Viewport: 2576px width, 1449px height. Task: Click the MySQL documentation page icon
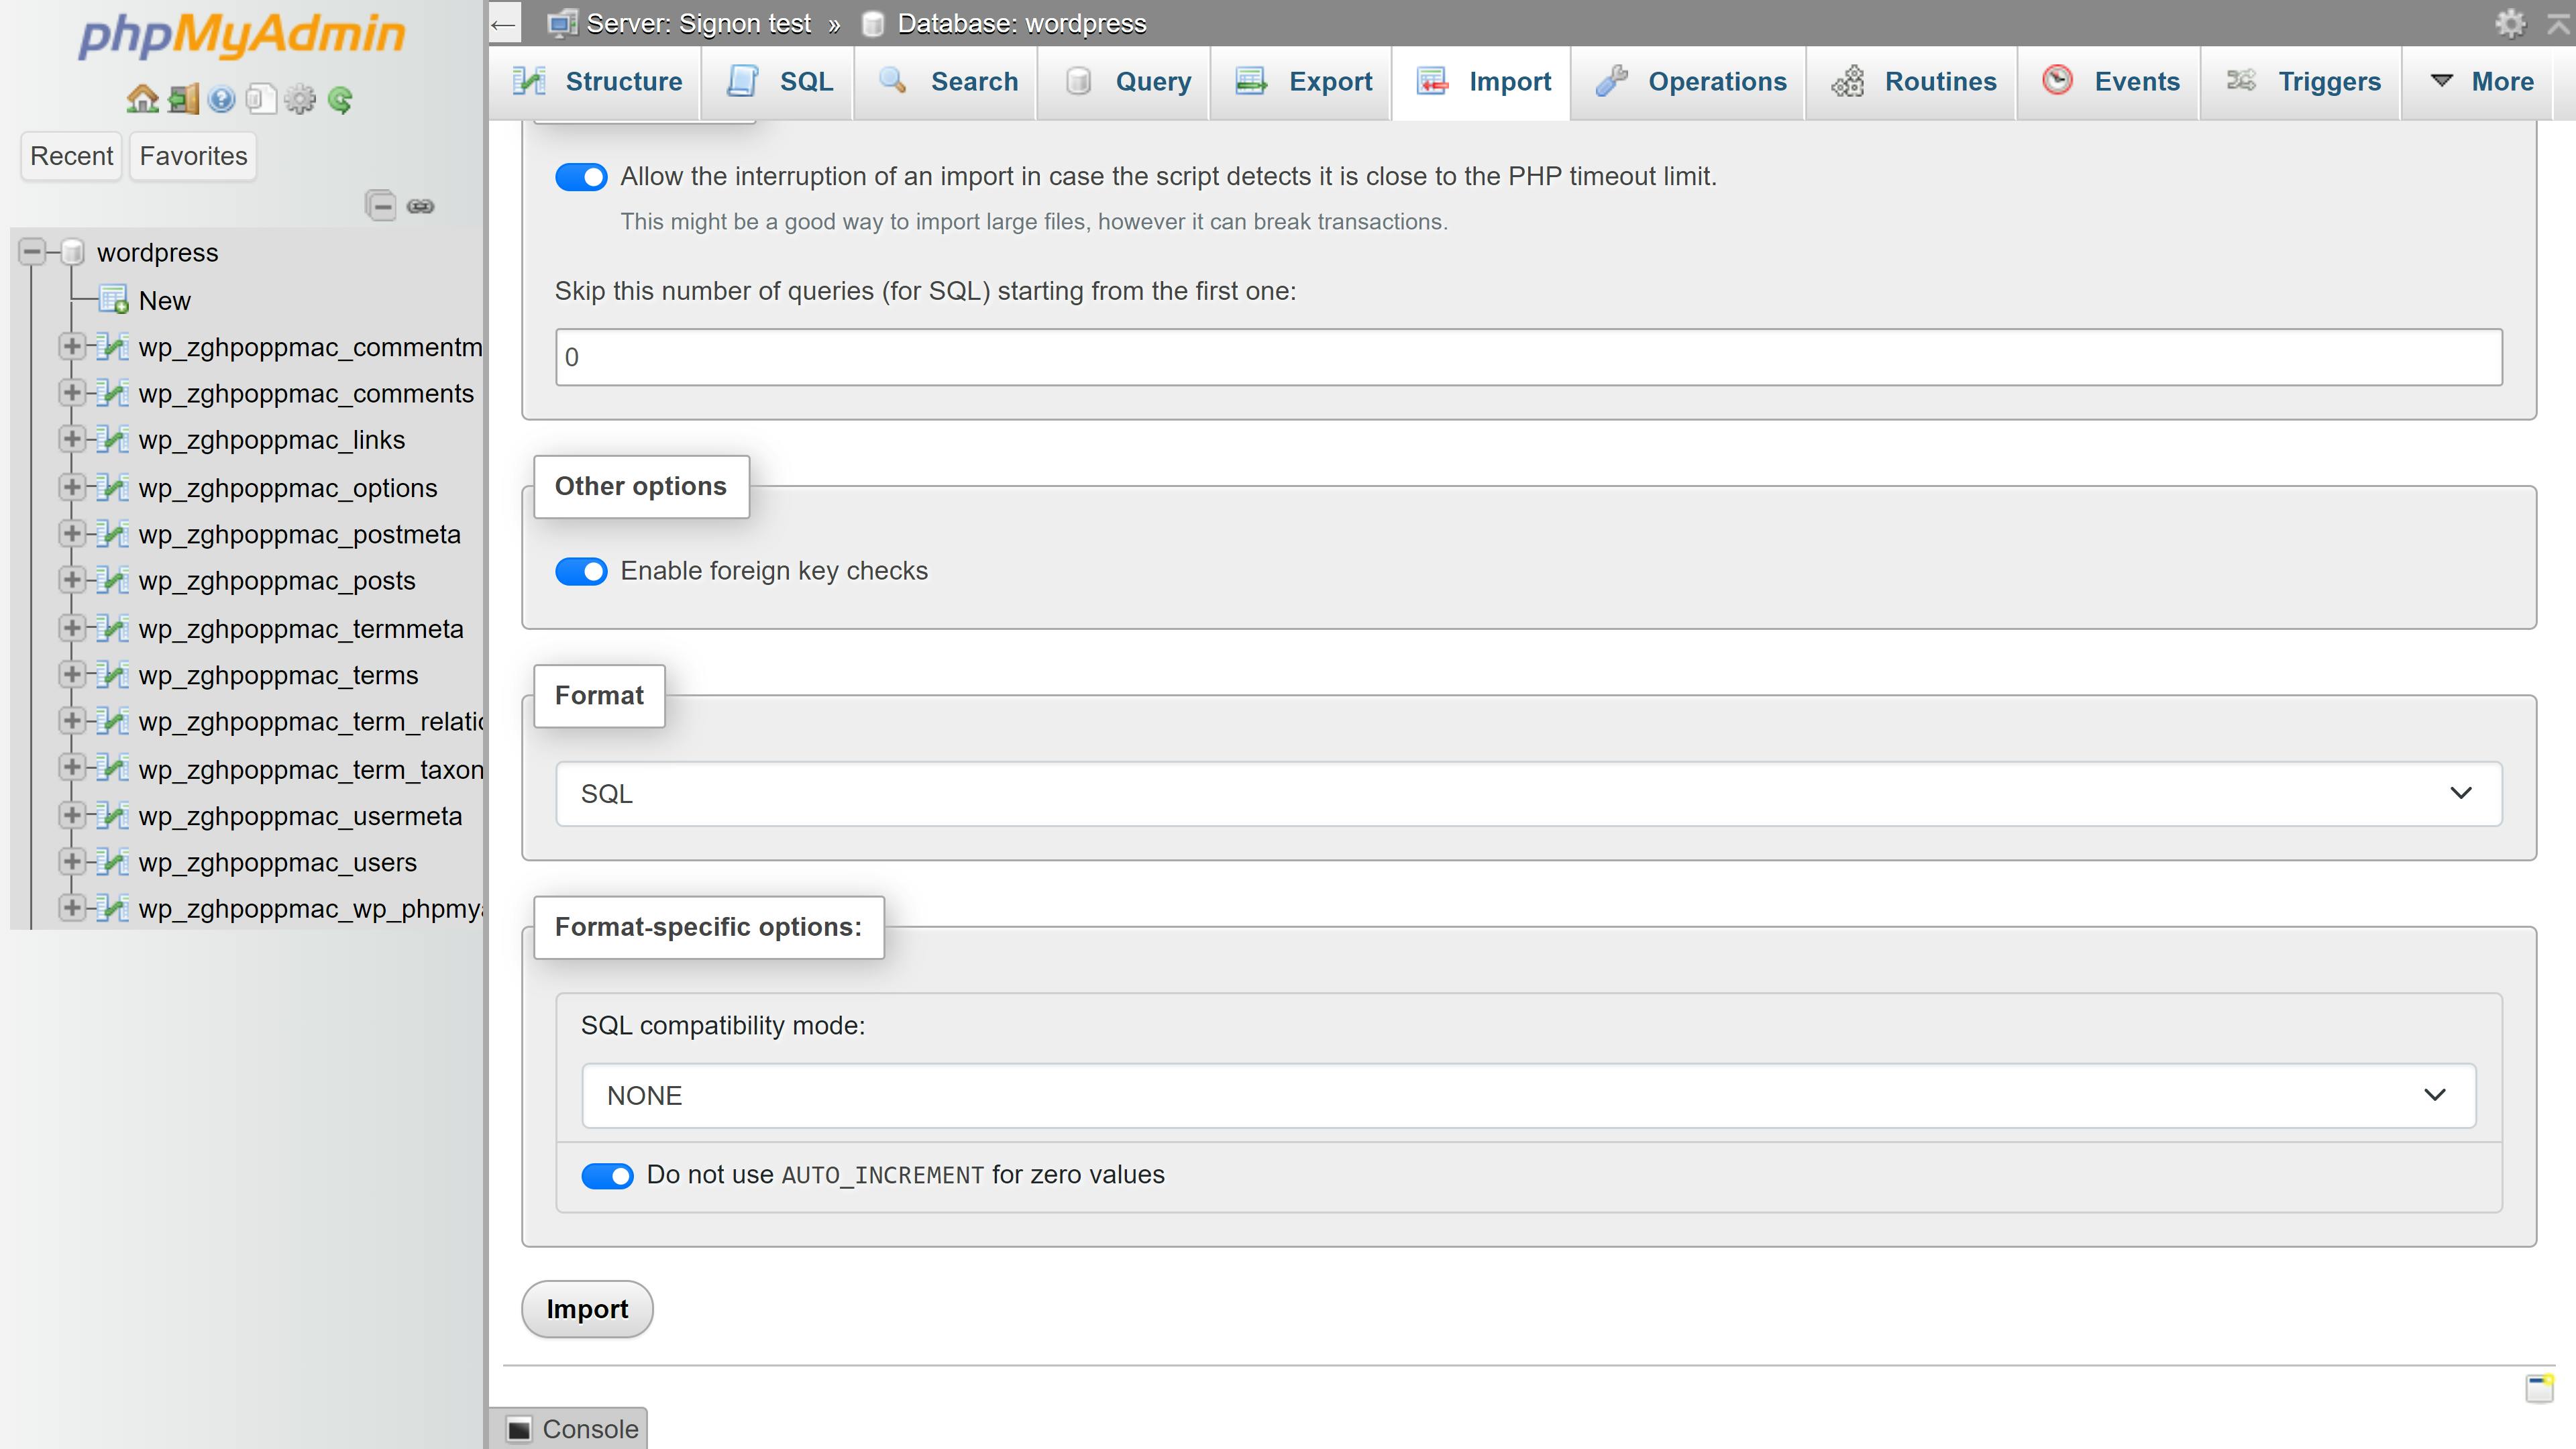tap(259, 99)
